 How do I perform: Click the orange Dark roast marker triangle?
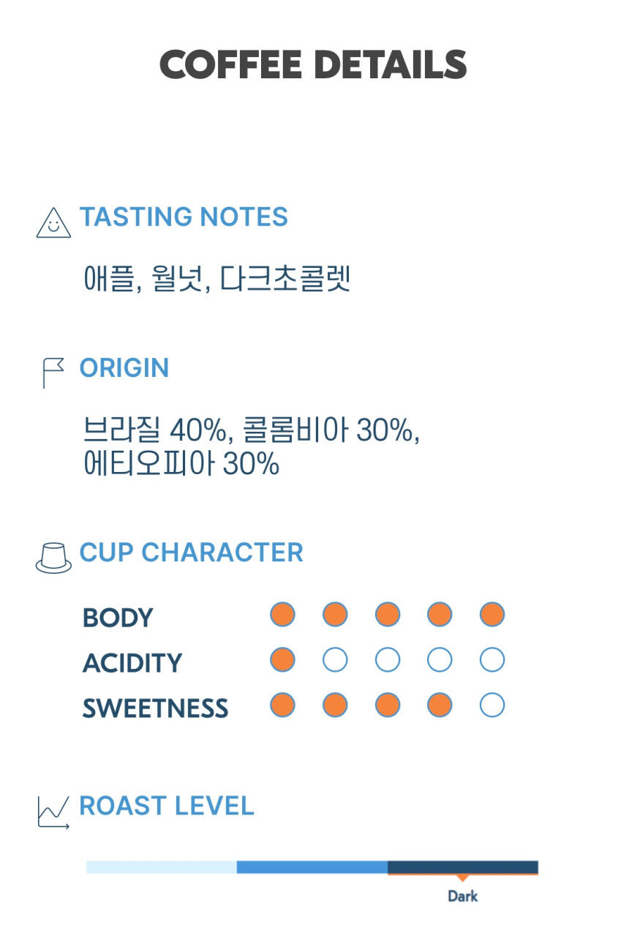[462, 877]
